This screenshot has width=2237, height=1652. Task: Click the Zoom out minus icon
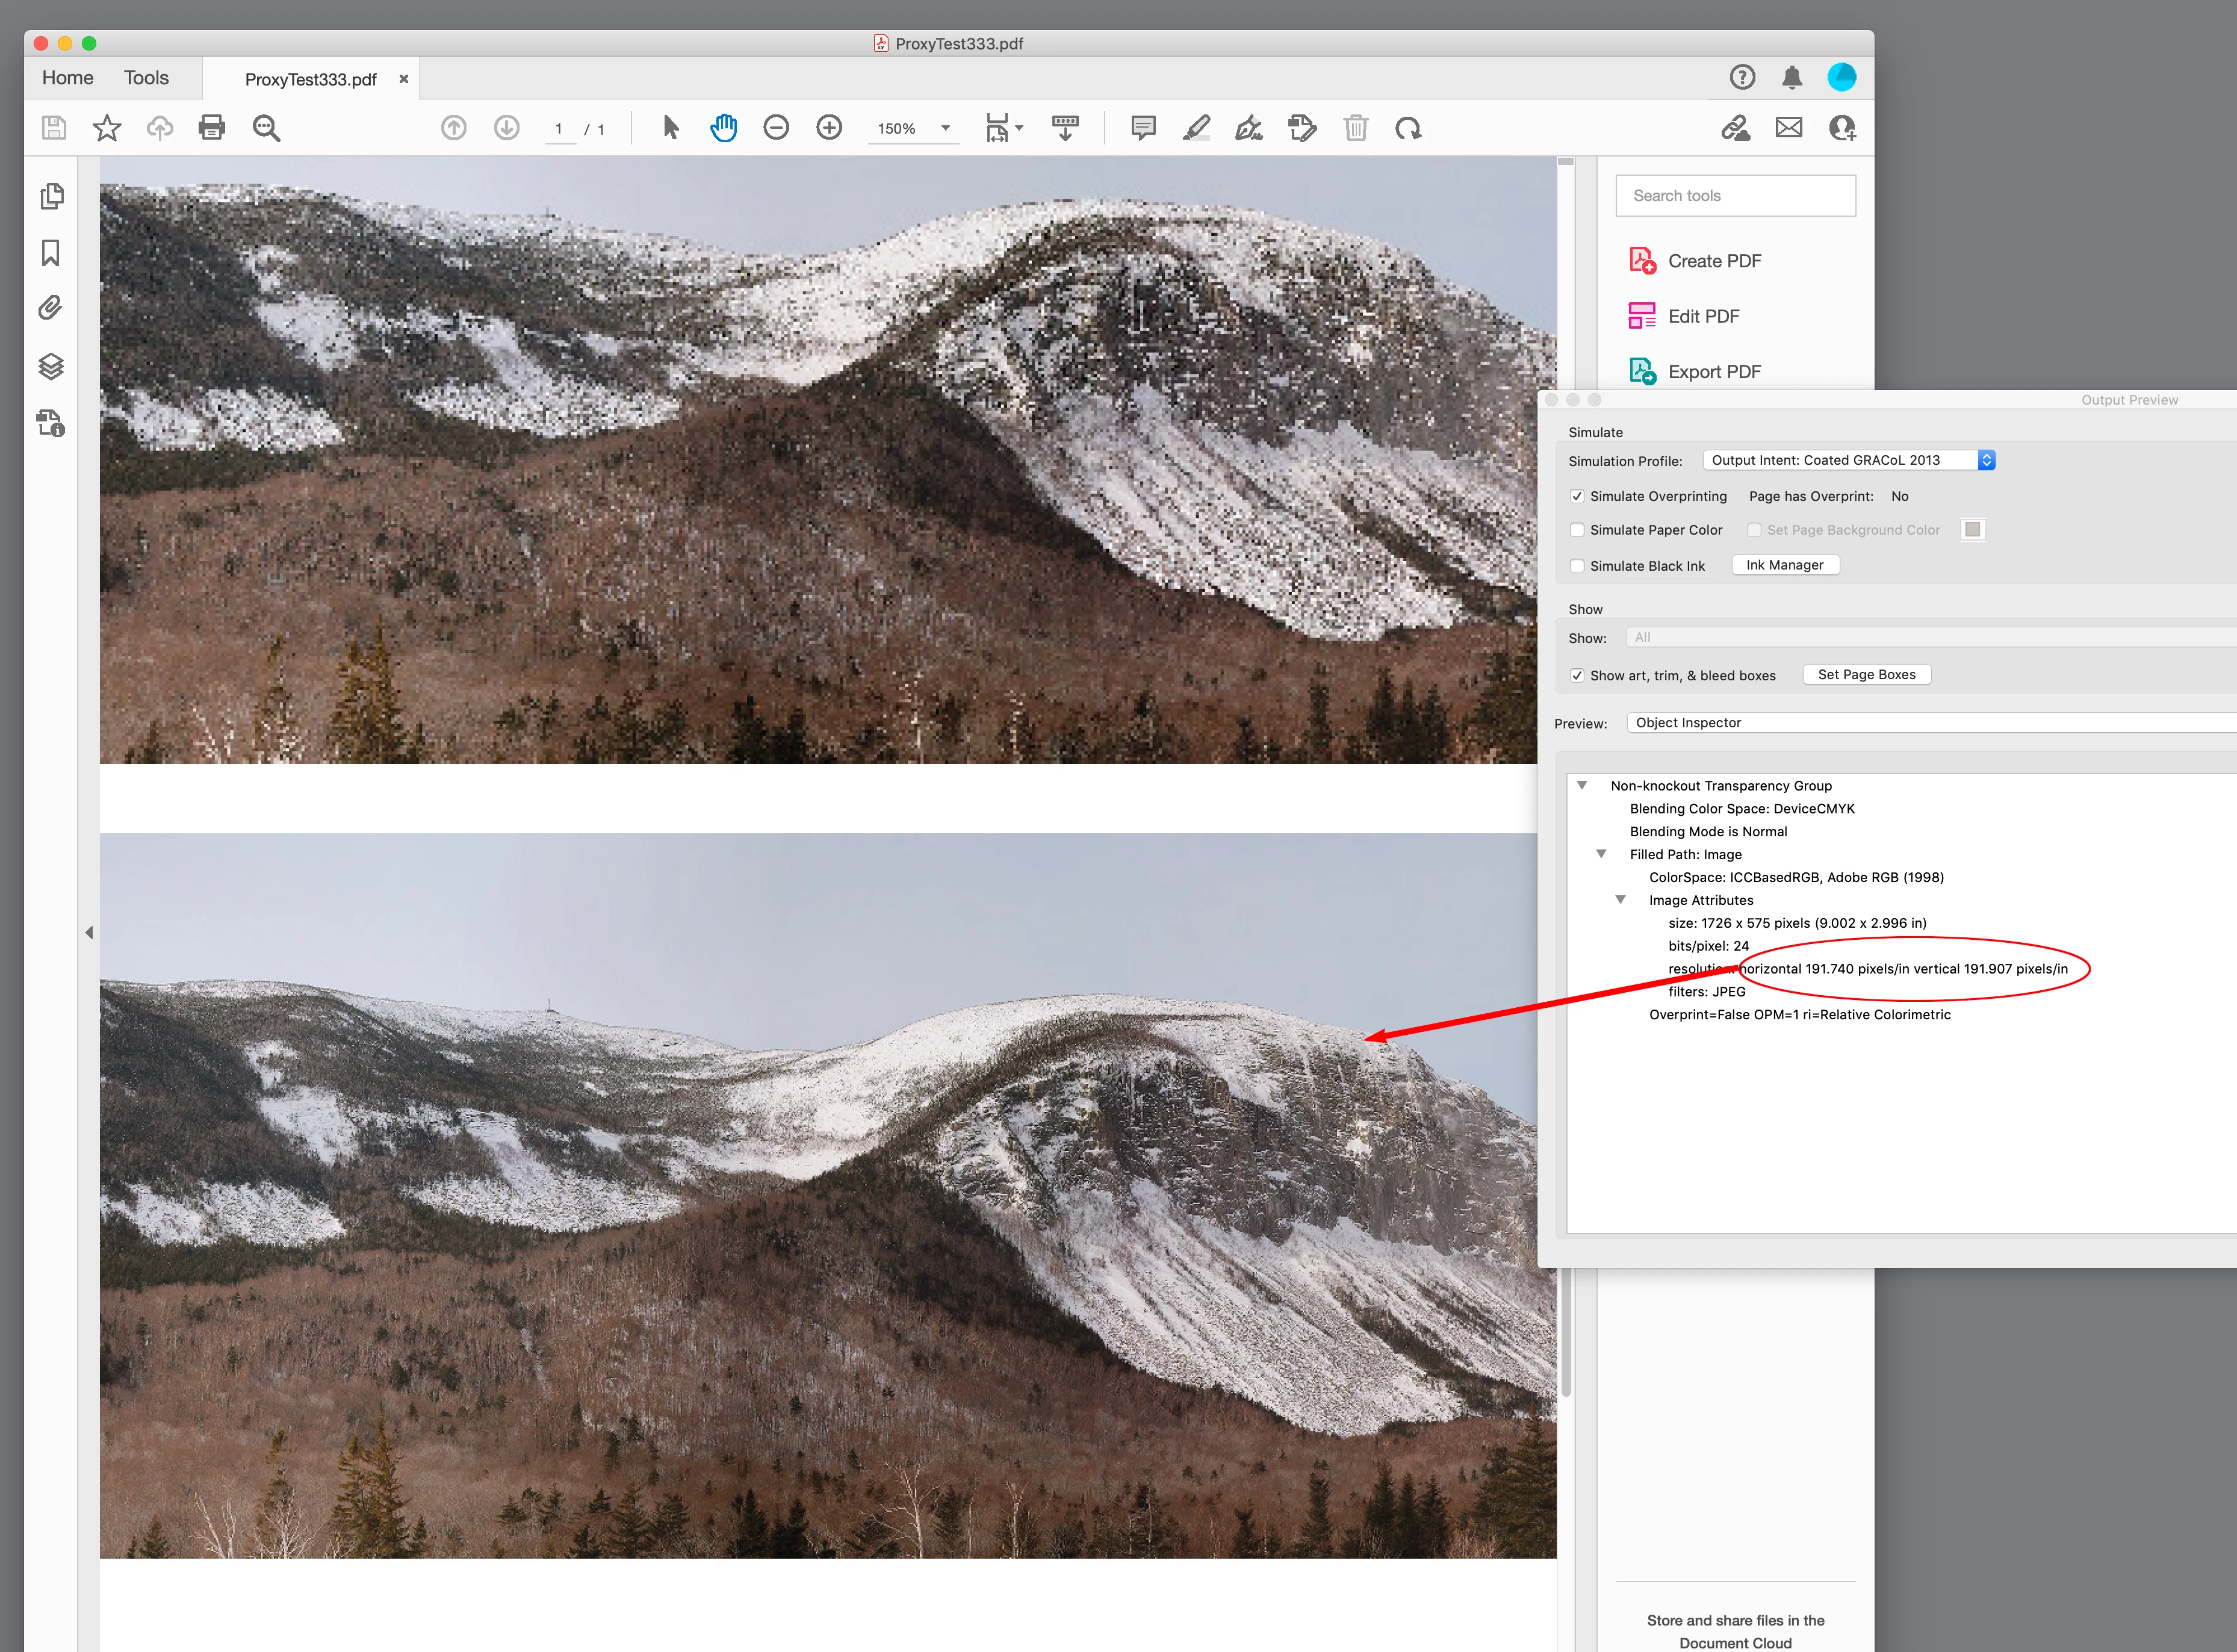click(x=776, y=128)
